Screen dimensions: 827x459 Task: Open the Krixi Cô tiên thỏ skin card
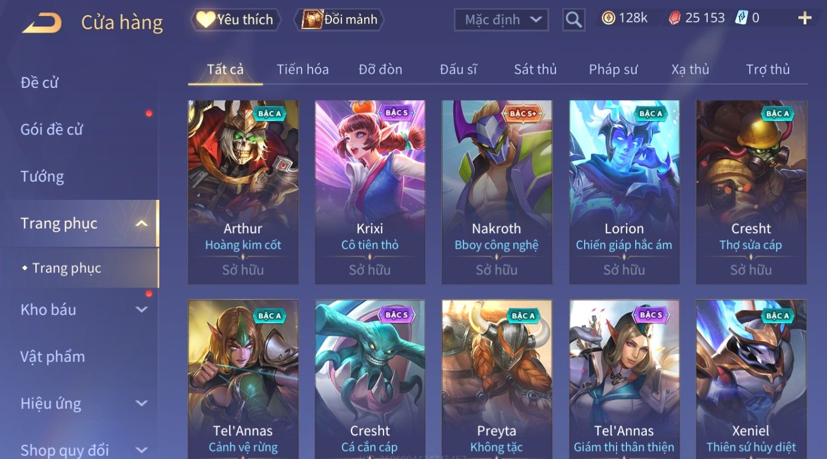[x=370, y=192]
